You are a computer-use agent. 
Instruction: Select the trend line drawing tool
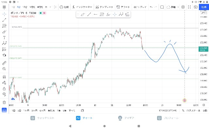tap(4, 20)
